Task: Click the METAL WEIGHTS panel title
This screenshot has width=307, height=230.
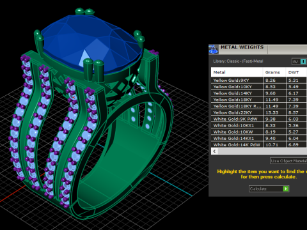Action: [242, 47]
